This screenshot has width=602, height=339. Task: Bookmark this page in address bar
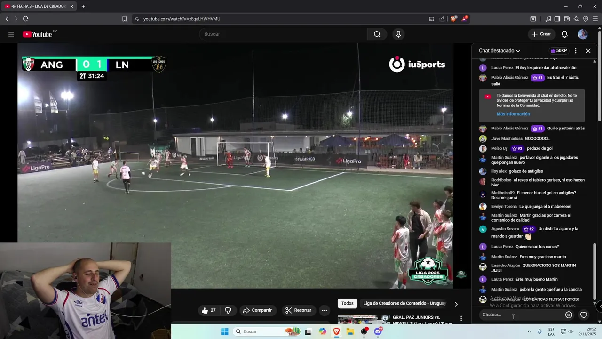click(124, 19)
